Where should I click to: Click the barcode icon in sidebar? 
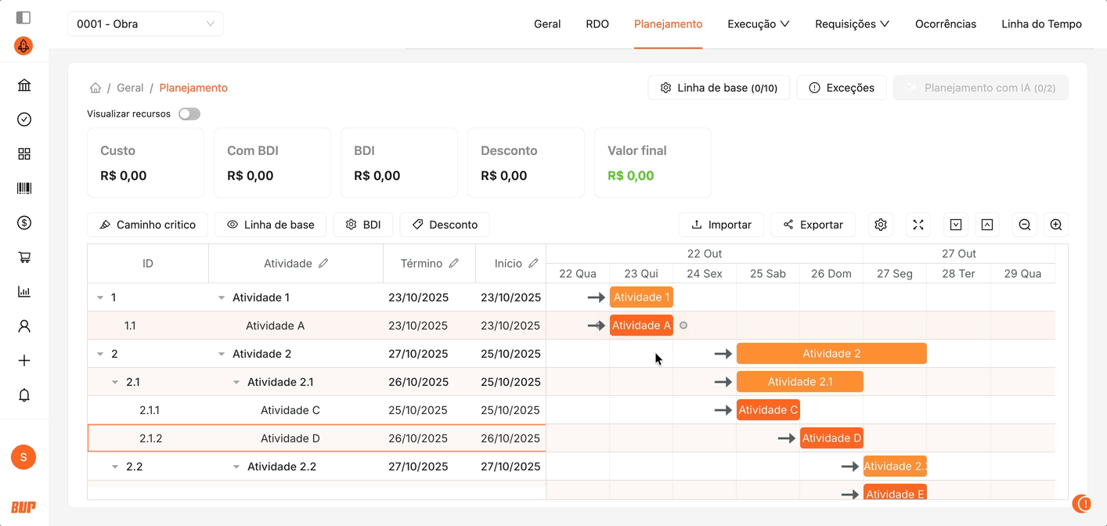coord(24,189)
